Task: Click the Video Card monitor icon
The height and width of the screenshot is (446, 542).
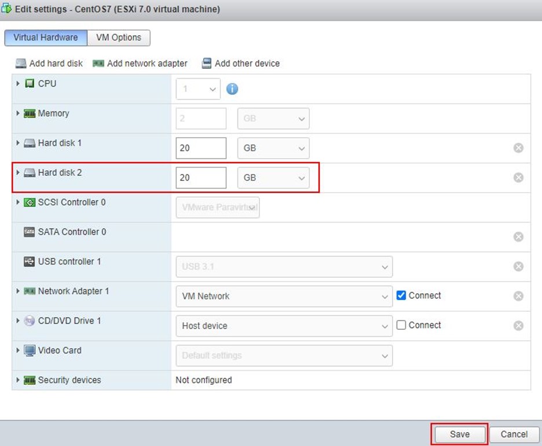Action: (x=30, y=351)
